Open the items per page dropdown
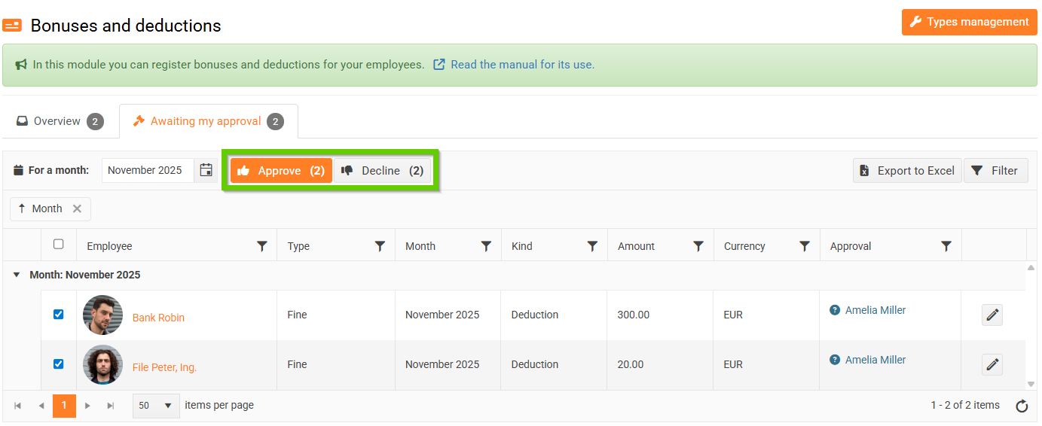The width and height of the screenshot is (1042, 426). coord(156,406)
